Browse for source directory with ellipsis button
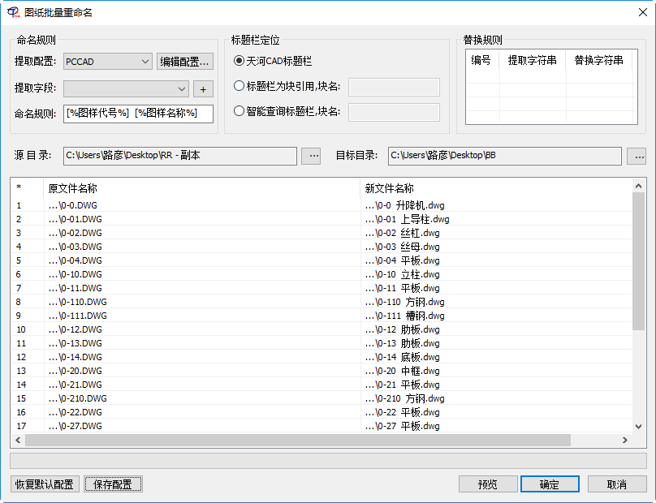 [x=311, y=155]
